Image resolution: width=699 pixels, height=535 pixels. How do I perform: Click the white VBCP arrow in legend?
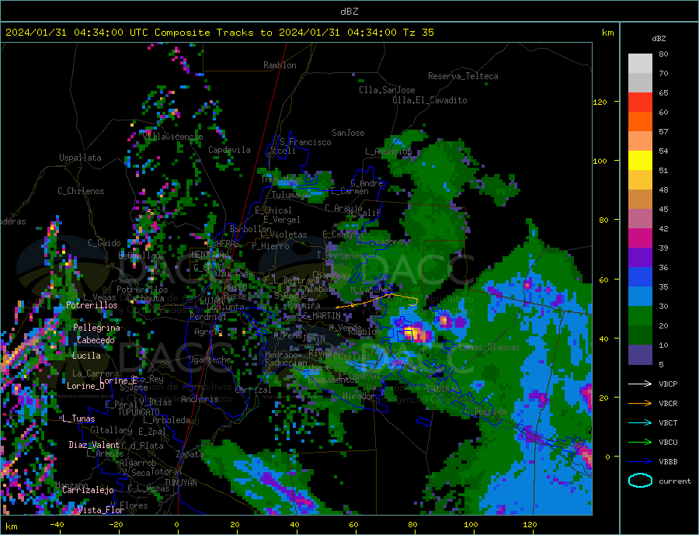tap(640, 384)
